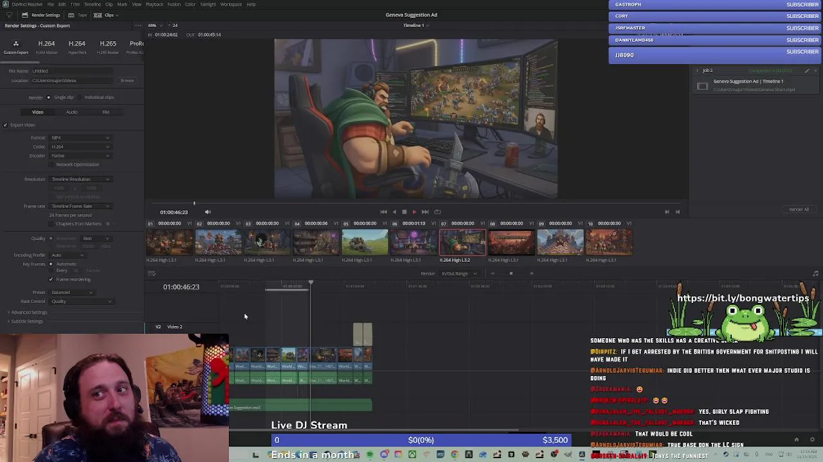Open render settings three-dot options menu
823x462 pixels.
point(138,26)
